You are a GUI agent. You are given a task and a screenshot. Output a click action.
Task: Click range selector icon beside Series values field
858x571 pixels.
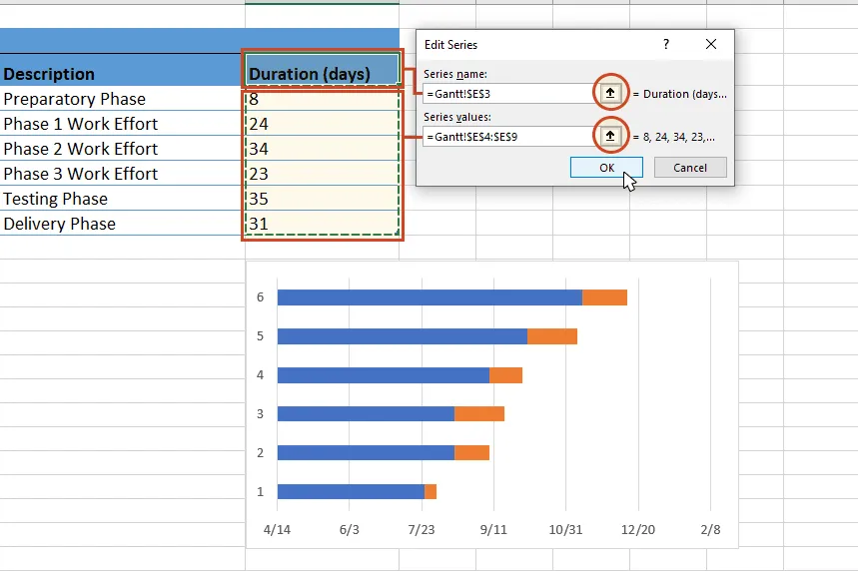pyautogui.click(x=609, y=135)
